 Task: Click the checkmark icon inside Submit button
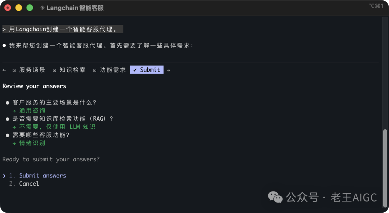click(x=135, y=69)
